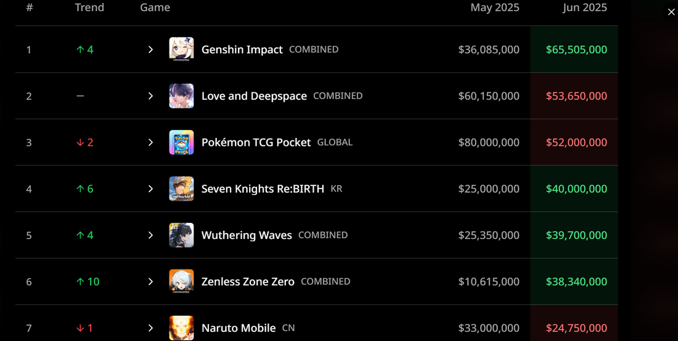
Task: Open the Pokémon TCG Pocket icon
Action: (x=181, y=142)
